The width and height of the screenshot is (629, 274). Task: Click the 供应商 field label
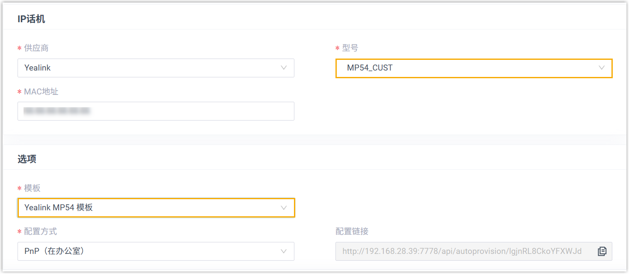(36, 48)
